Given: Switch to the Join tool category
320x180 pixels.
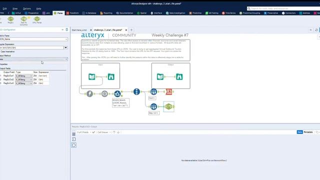Looking at the screenshot, I should [46, 13].
